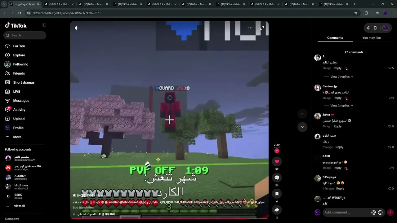Open the Friends page
397x223 pixels.
19,73
